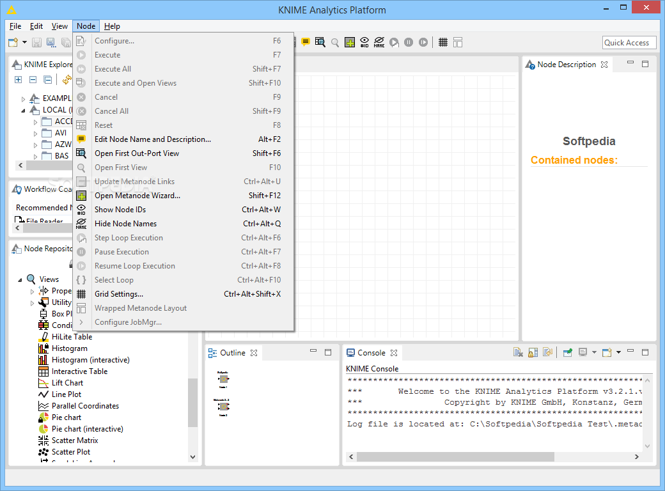Click the Pause Execution toolbar icon
This screenshot has width=665, height=491.
coord(409,42)
